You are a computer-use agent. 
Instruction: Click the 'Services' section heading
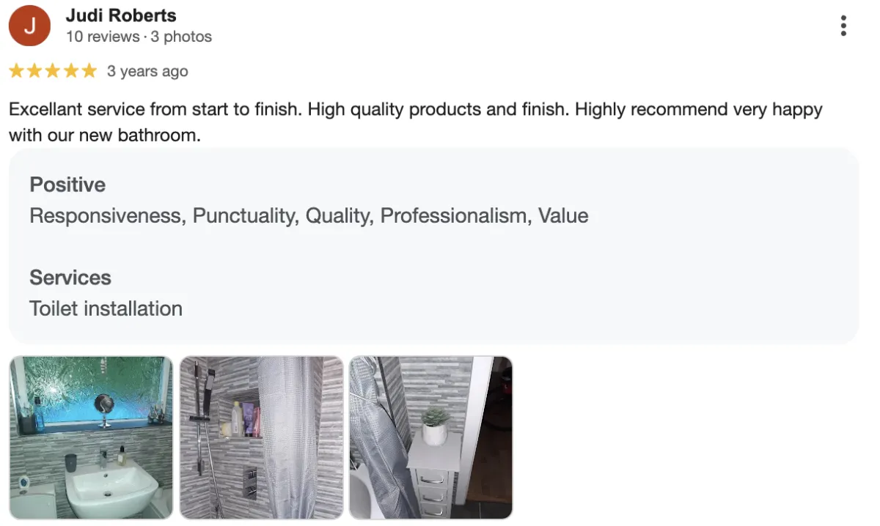coord(70,278)
